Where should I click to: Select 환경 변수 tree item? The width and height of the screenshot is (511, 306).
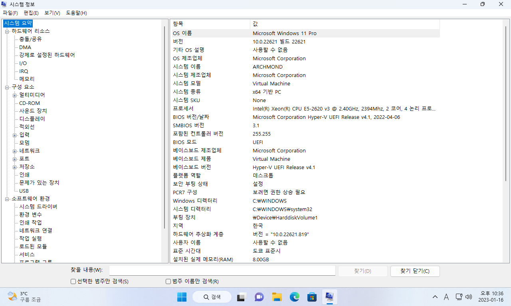(30, 215)
